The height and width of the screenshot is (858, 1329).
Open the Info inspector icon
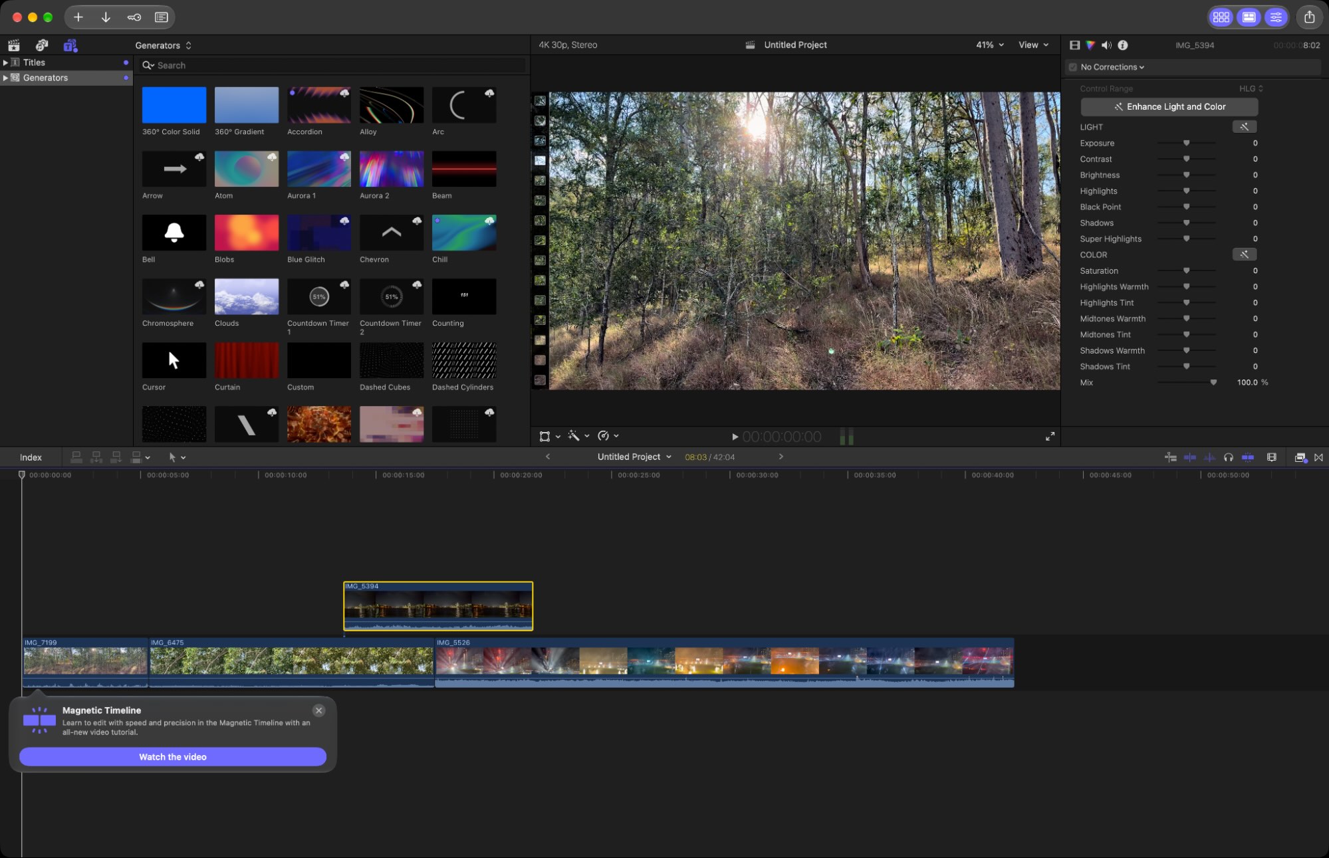point(1123,45)
